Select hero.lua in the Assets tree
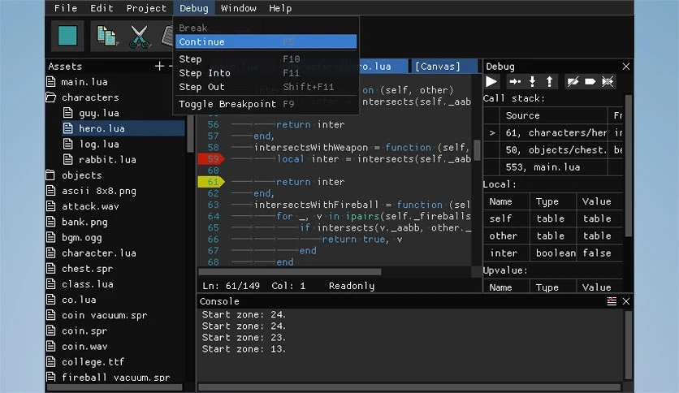 point(123,128)
